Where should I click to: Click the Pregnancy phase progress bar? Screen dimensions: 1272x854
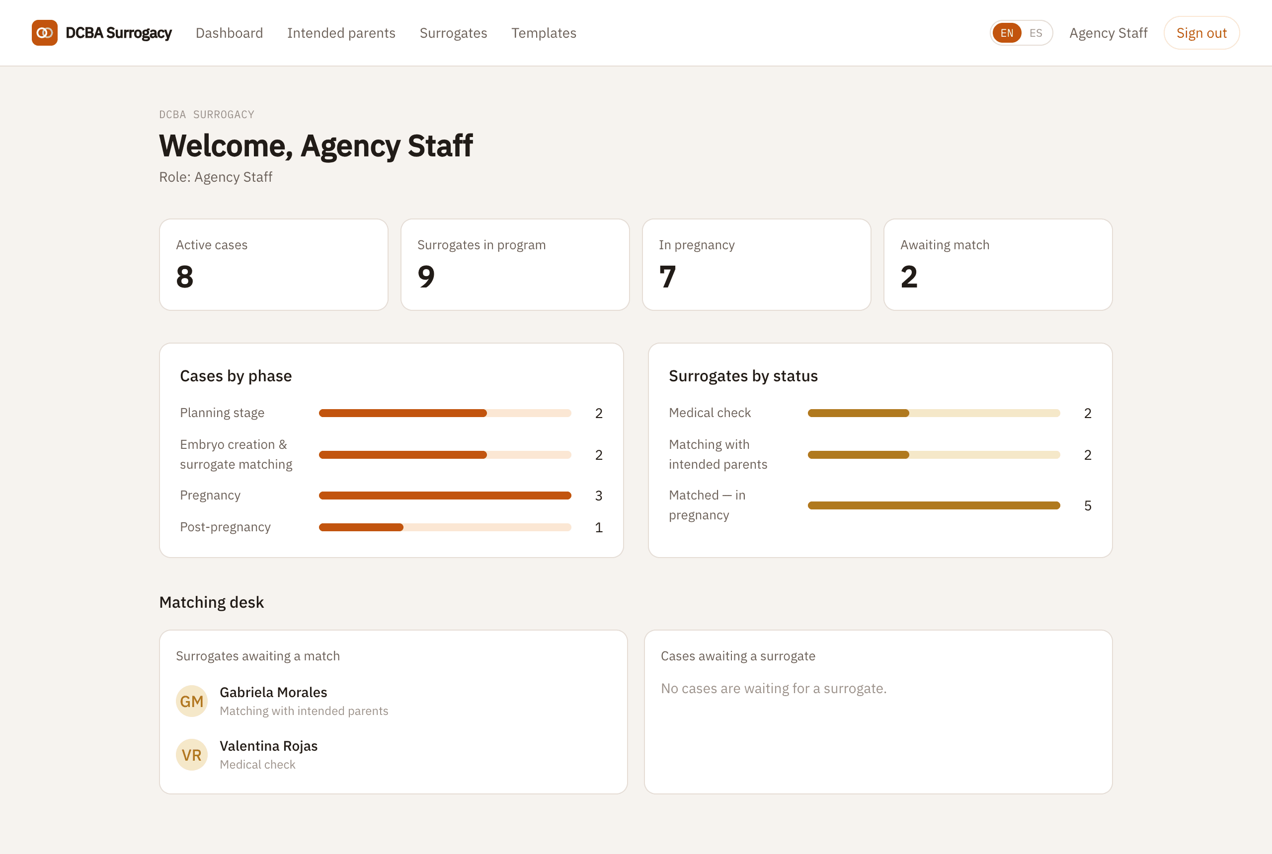[x=445, y=496]
